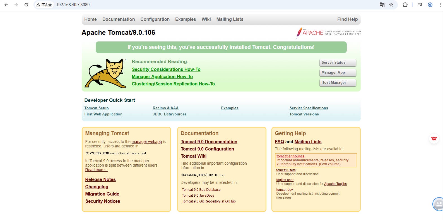This screenshot has height=220, width=443.
Task: Open the tomcat-users mailing list link
Action: click(x=286, y=170)
